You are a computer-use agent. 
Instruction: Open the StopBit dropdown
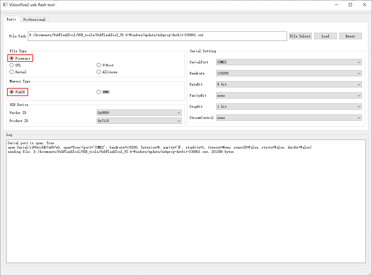tap(289, 107)
